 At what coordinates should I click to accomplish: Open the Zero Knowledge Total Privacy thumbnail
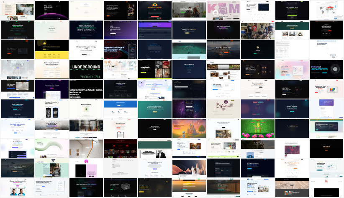coord(18,30)
